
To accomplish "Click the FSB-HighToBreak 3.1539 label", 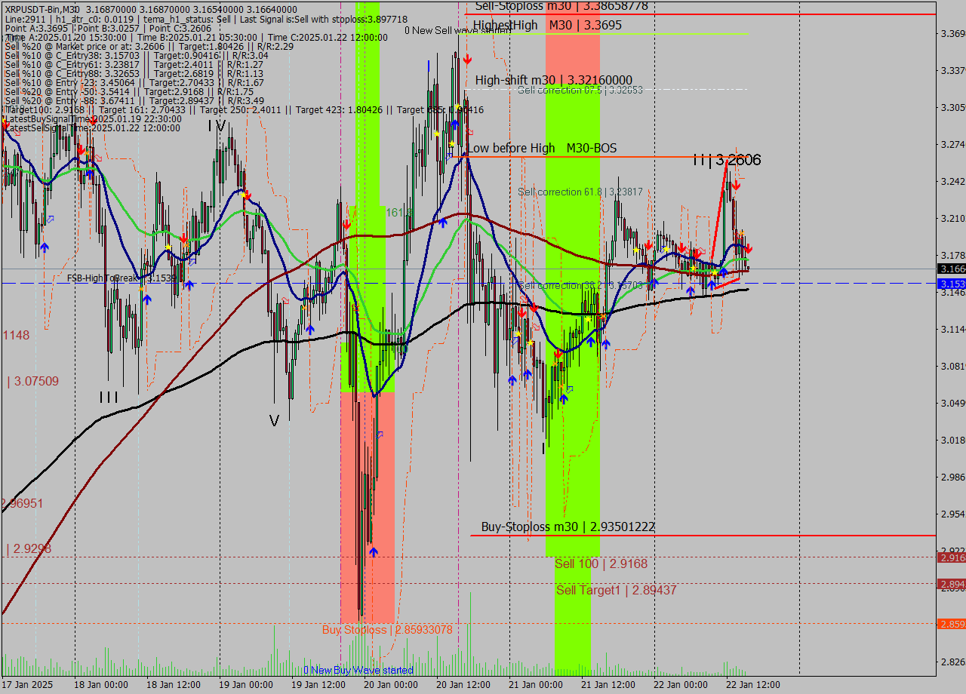I will [x=122, y=278].
